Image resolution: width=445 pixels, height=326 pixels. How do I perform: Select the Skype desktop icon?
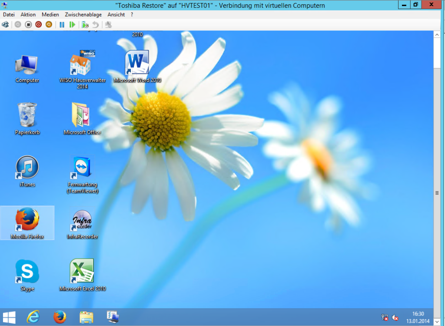tap(27, 275)
